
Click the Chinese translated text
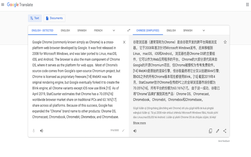pyautogui.click(x=176, y=71)
